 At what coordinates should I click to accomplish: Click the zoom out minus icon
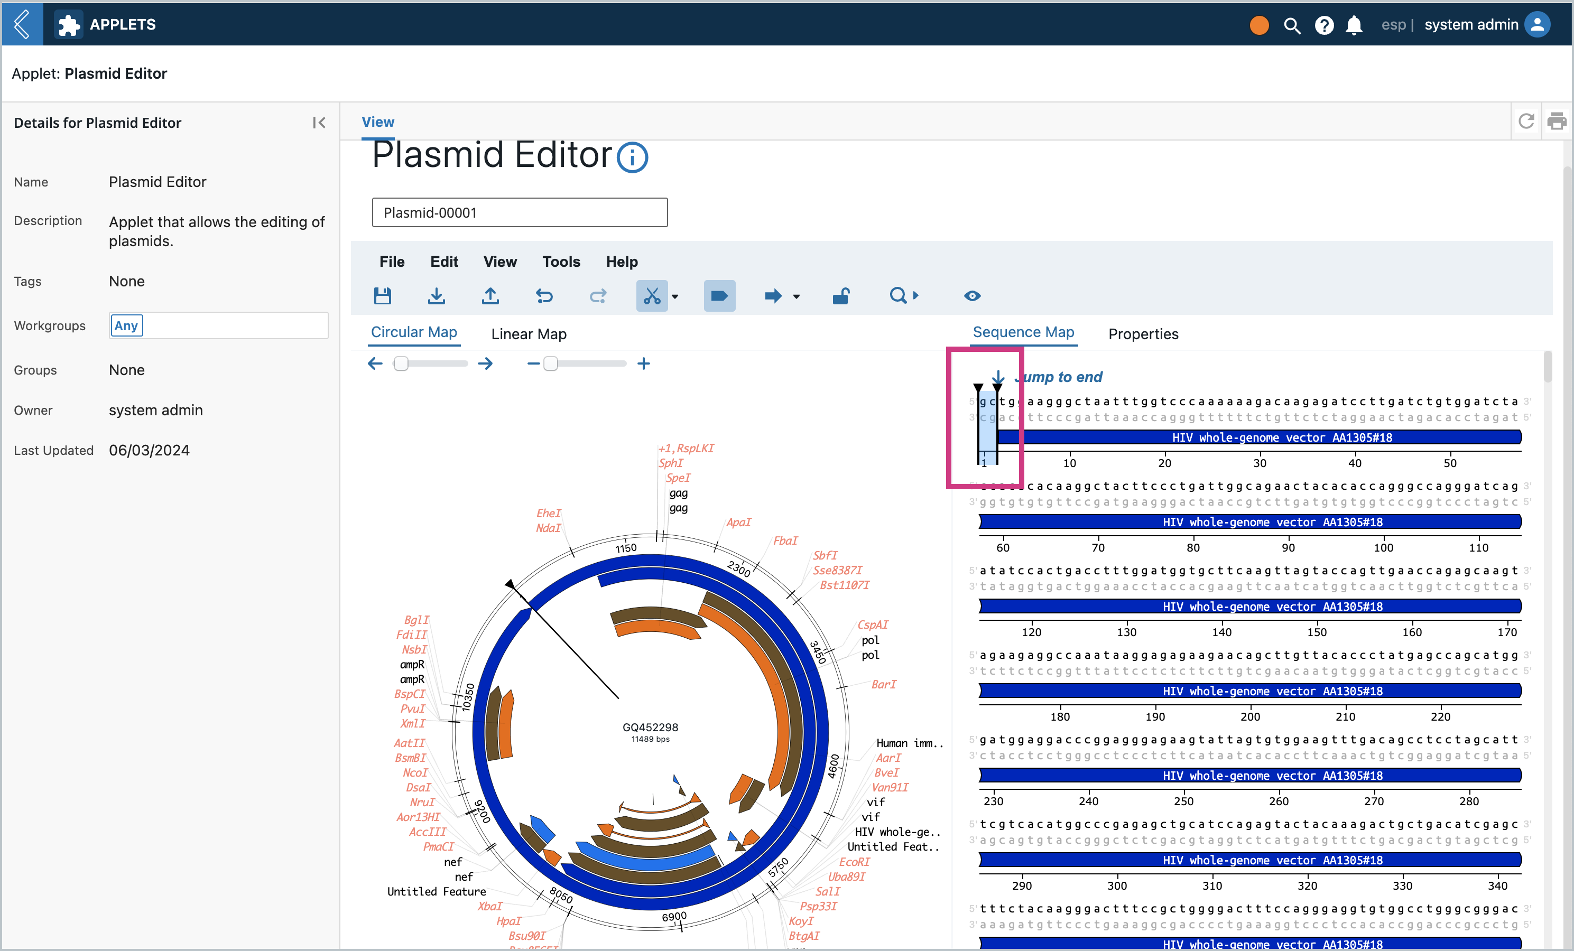click(x=533, y=363)
